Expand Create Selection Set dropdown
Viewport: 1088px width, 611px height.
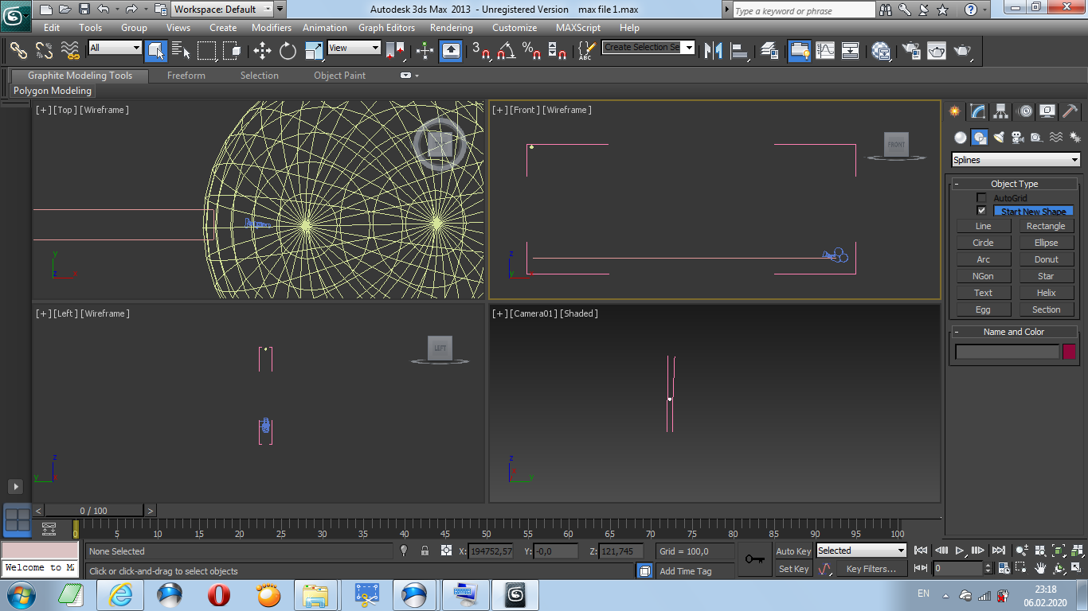click(689, 48)
